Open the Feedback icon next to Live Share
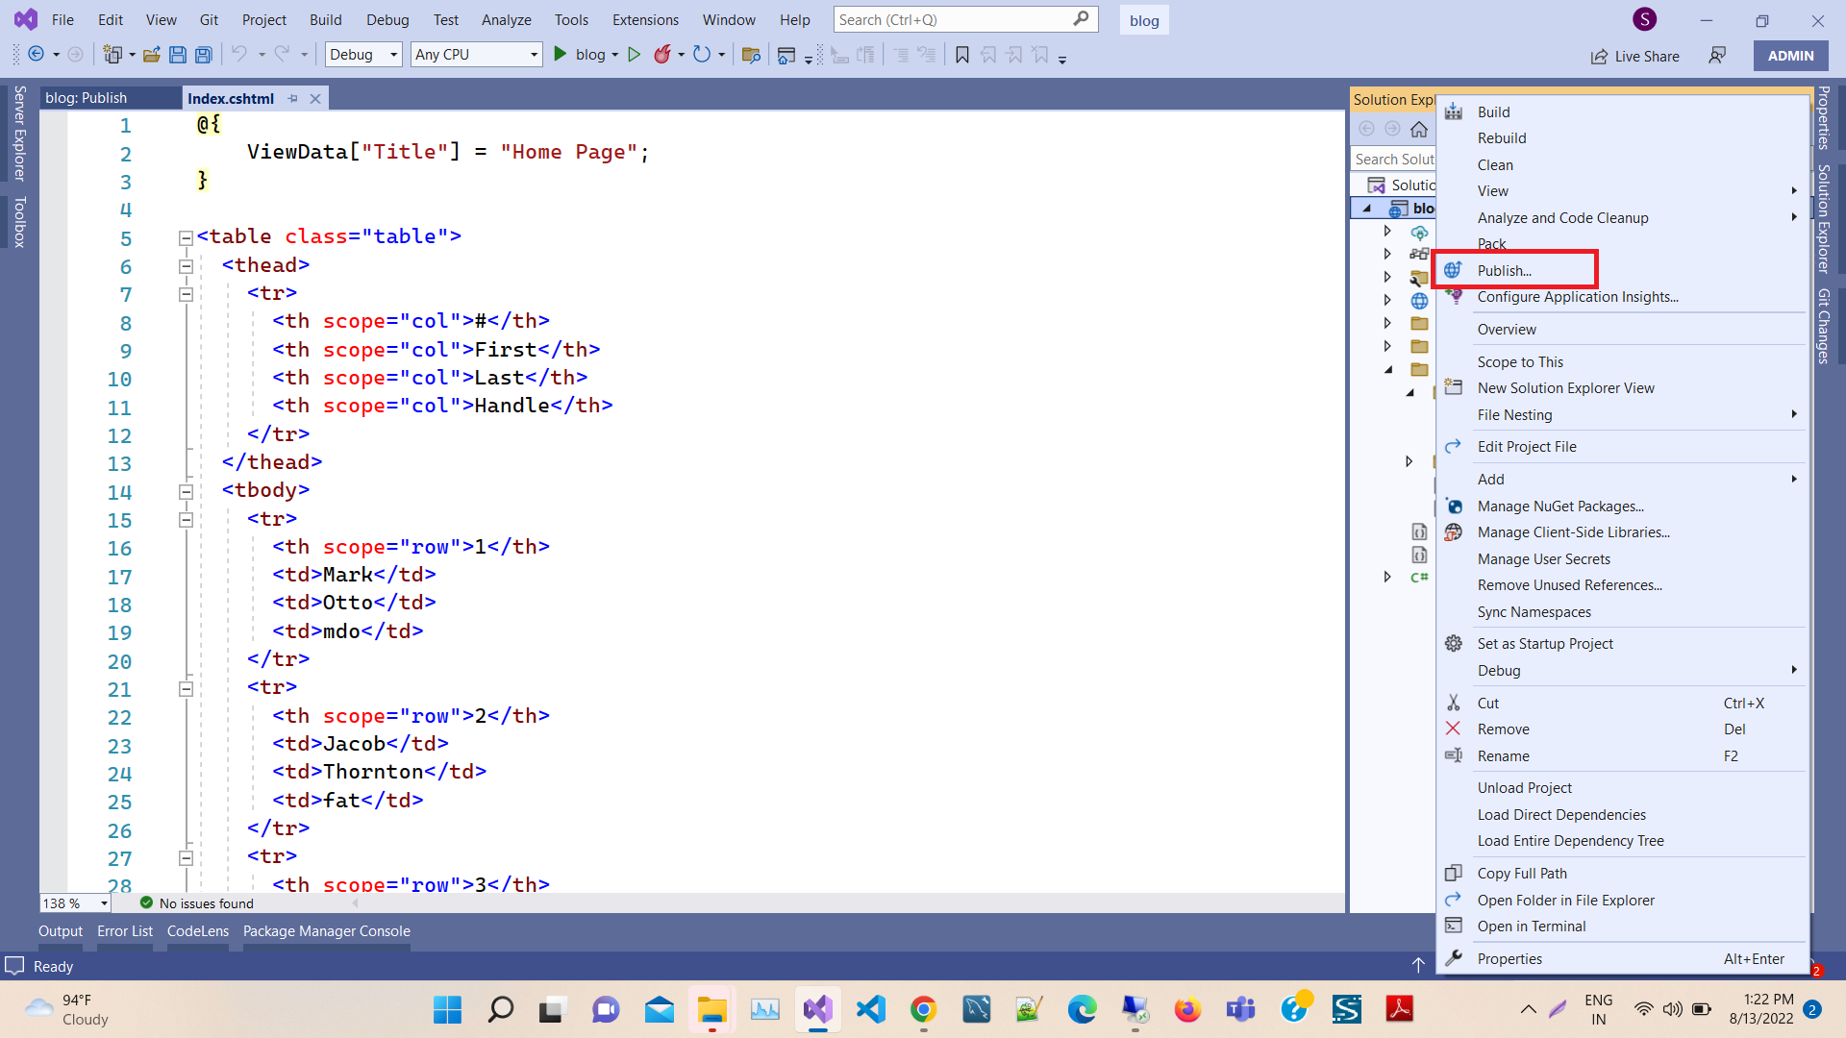 1717,56
